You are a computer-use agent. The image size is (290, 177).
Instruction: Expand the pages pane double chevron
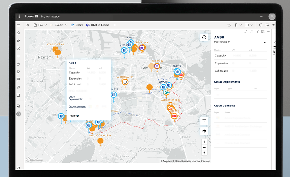click(x=28, y=25)
